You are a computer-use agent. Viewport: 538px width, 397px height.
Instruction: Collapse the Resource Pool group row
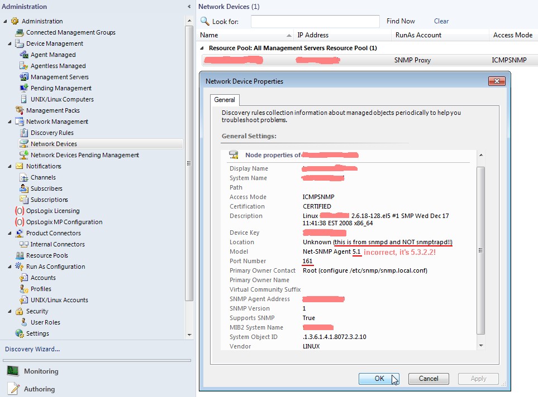[x=202, y=48]
